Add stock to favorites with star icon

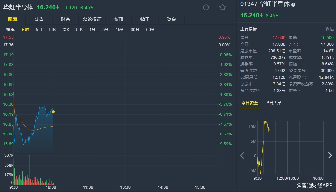[223, 7]
